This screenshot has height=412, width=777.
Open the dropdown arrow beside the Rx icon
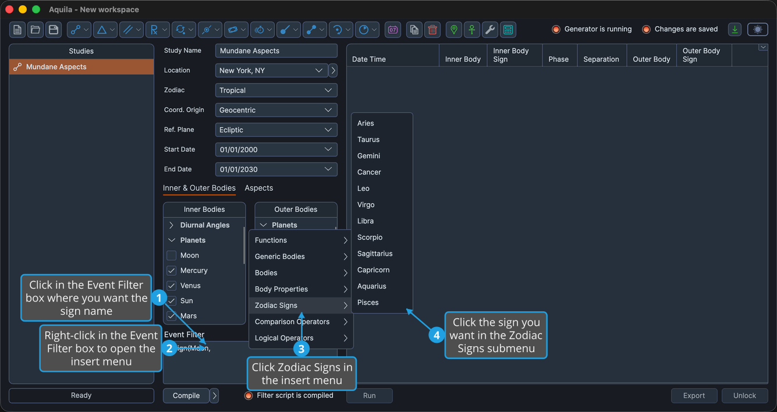coord(165,30)
